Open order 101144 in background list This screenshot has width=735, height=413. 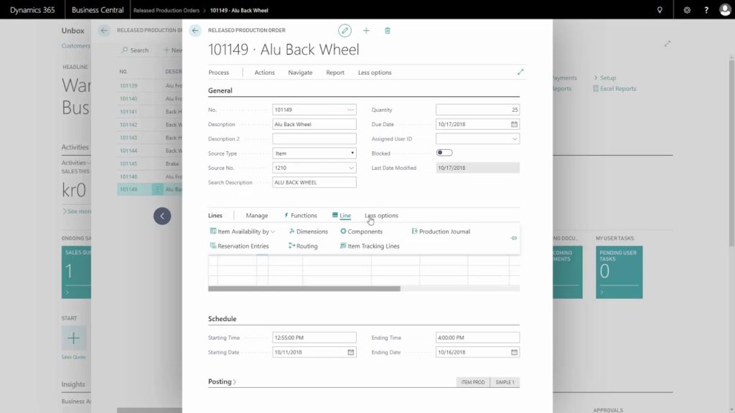pos(128,151)
